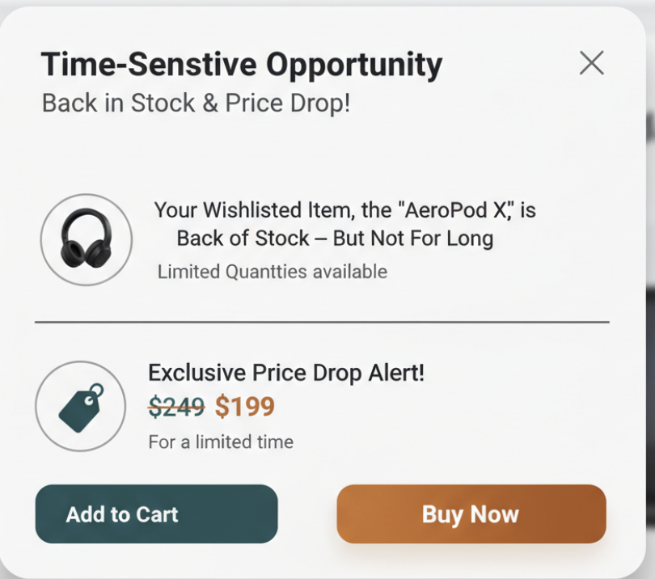655x579 pixels.
Task: Click the "Back in Stock & Price Drop!" subtitle
Action: click(x=196, y=104)
